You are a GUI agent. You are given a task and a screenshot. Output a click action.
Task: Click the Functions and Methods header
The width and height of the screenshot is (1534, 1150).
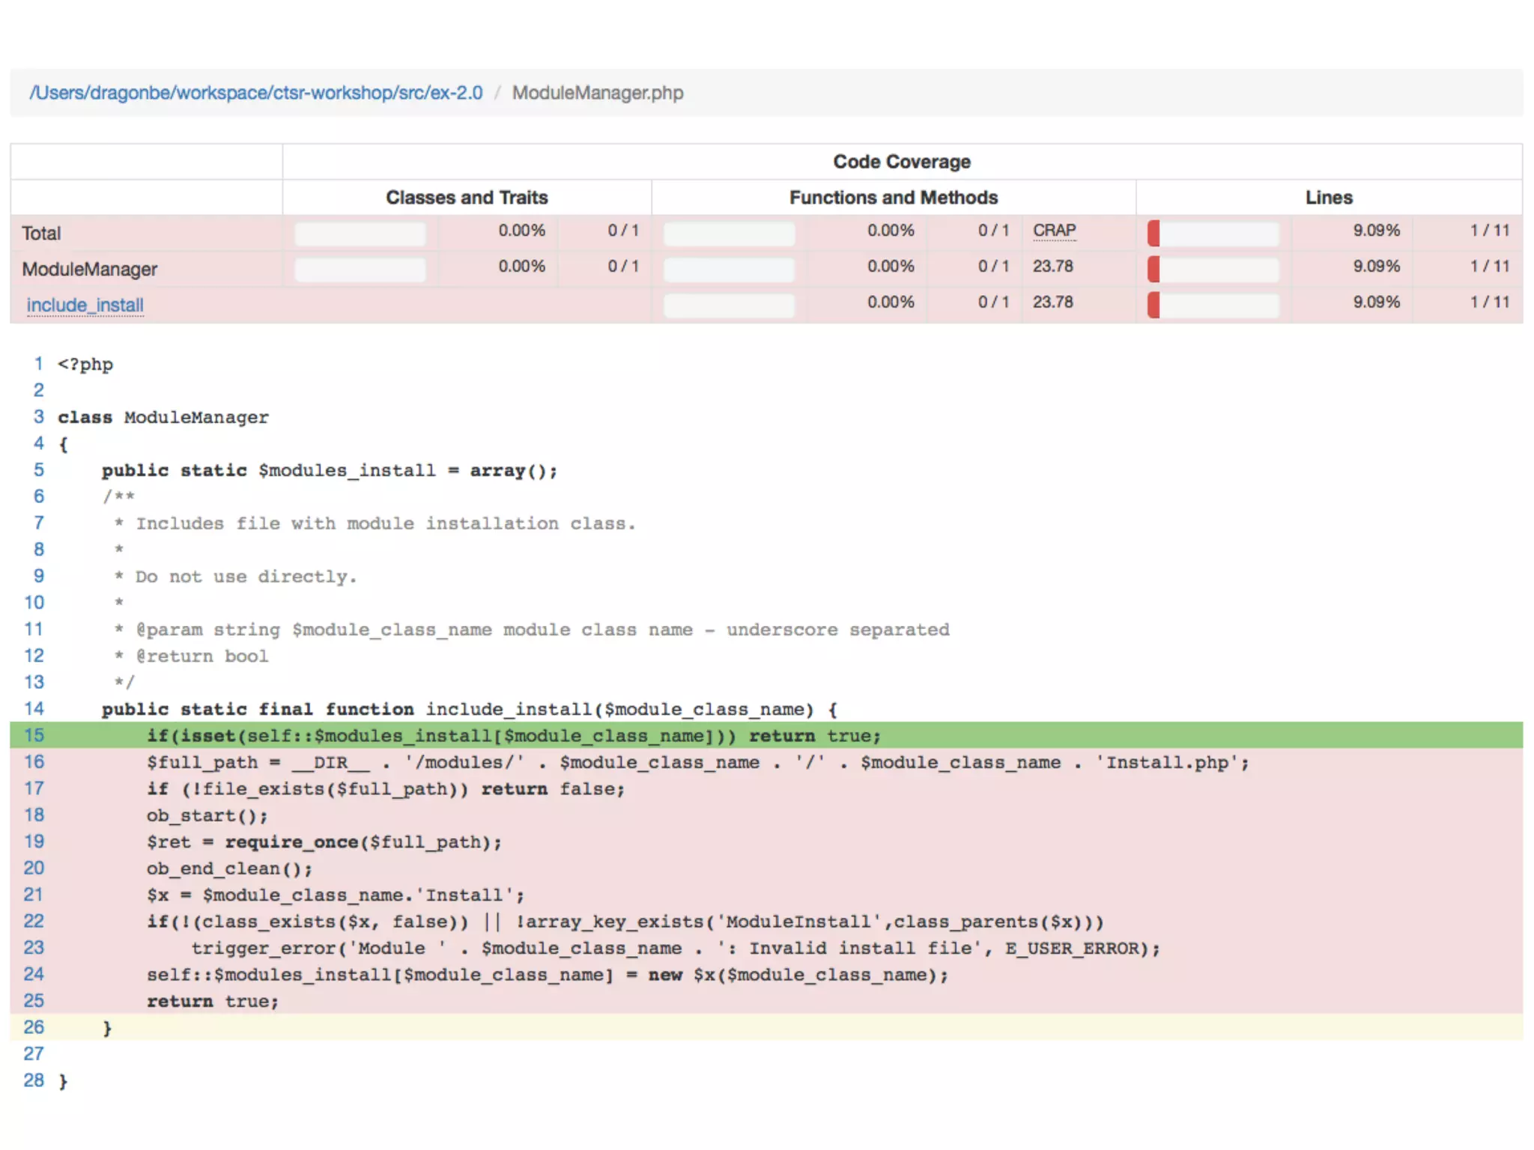click(x=893, y=198)
